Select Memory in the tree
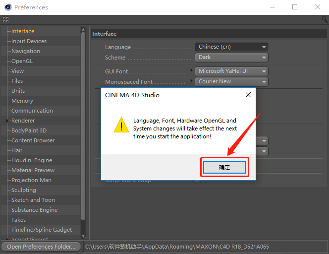Viewport: 329px width, 254px height. [x=22, y=101]
